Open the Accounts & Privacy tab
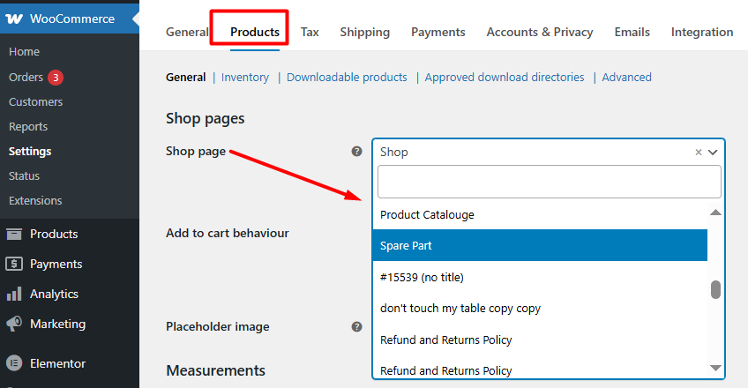The height and width of the screenshot is (388, 748). [540, 32]
